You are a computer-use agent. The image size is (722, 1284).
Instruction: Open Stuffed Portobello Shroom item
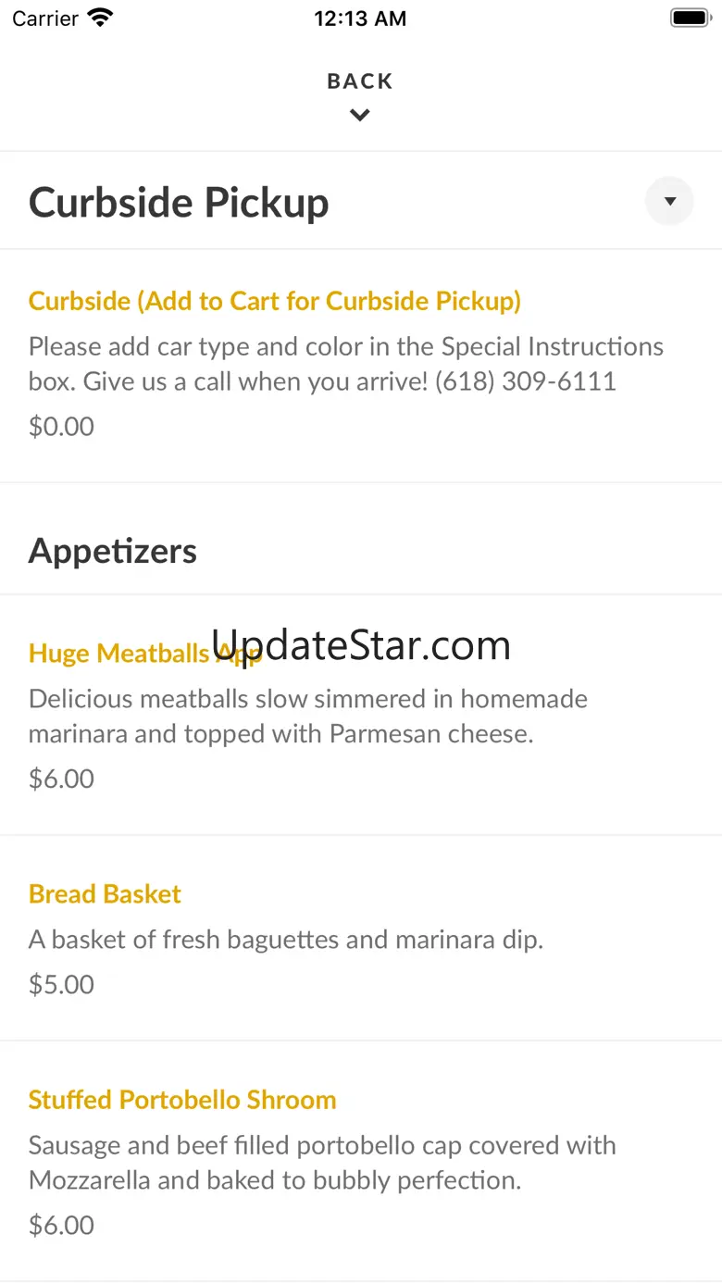coord(182,1100)
